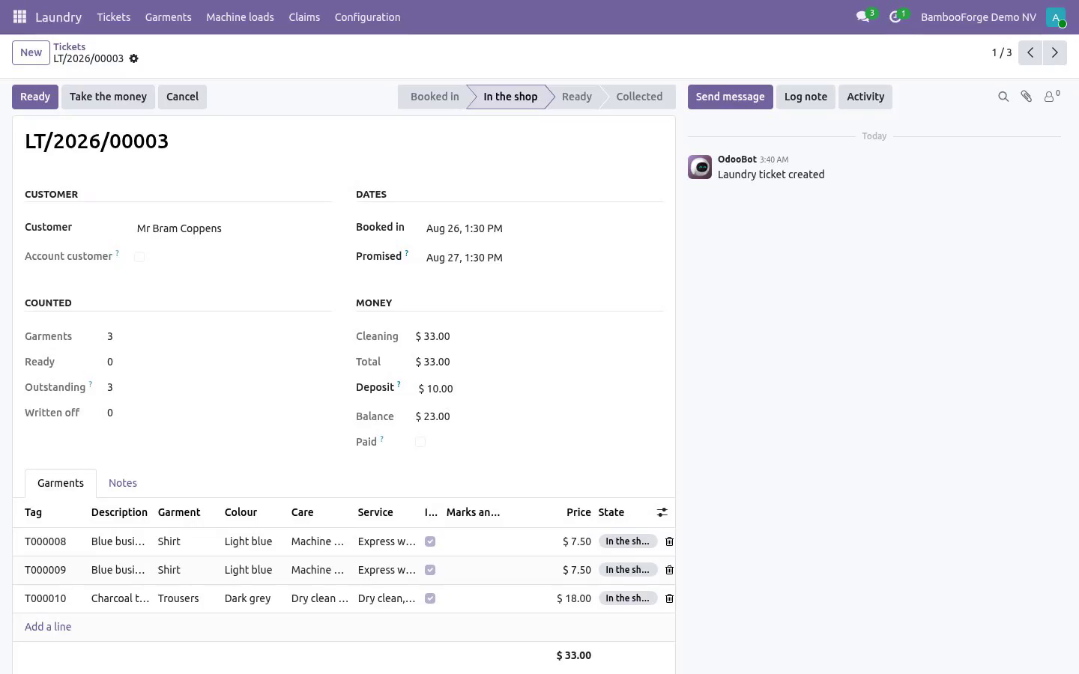Go to the next ticket record
1079x674 pixels.
pos(1054,52)
